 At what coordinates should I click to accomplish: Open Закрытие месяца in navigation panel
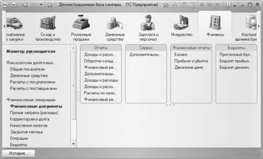click(26, 132)
